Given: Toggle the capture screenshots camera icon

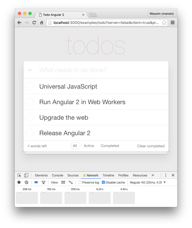Looking at the screenshot, I should (x=36, y=182).
